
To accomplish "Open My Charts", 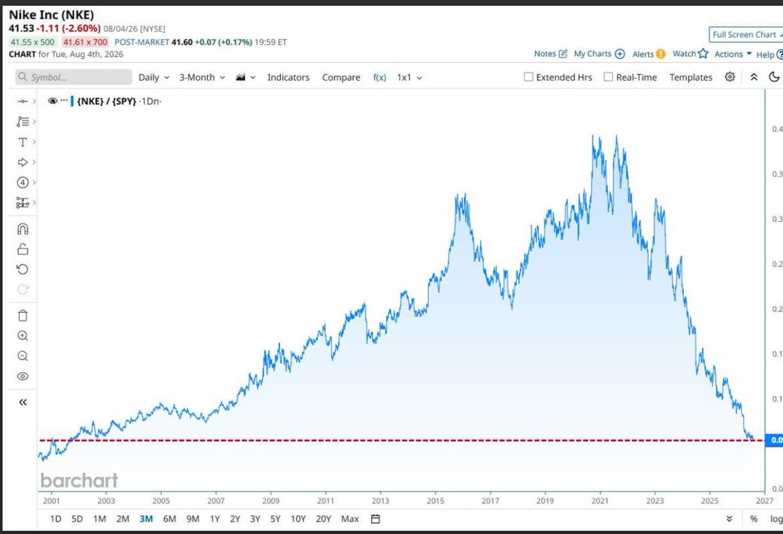I will [x=599, y=54].
